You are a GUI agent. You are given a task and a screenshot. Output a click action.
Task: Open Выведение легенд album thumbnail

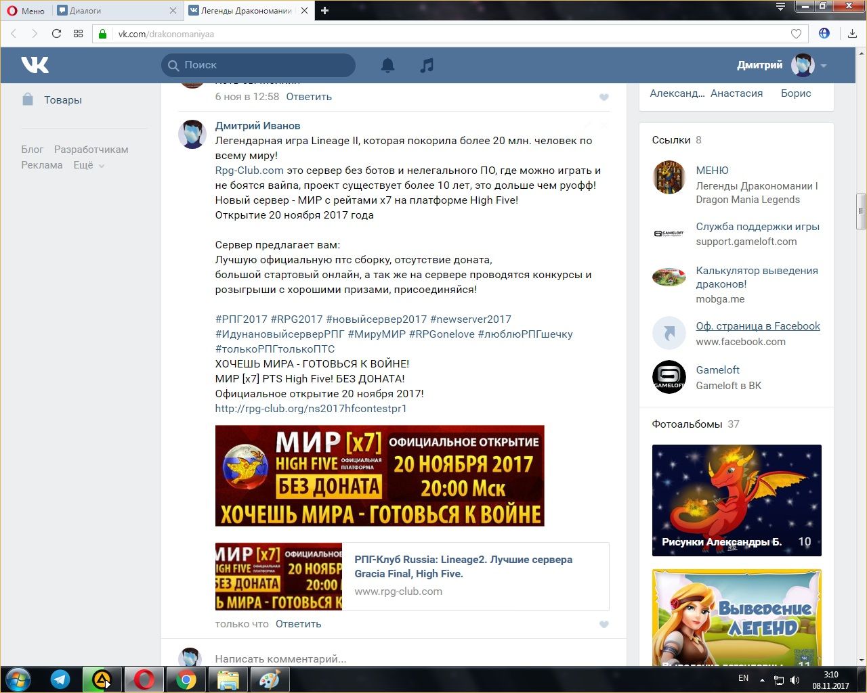coord(736,617)
